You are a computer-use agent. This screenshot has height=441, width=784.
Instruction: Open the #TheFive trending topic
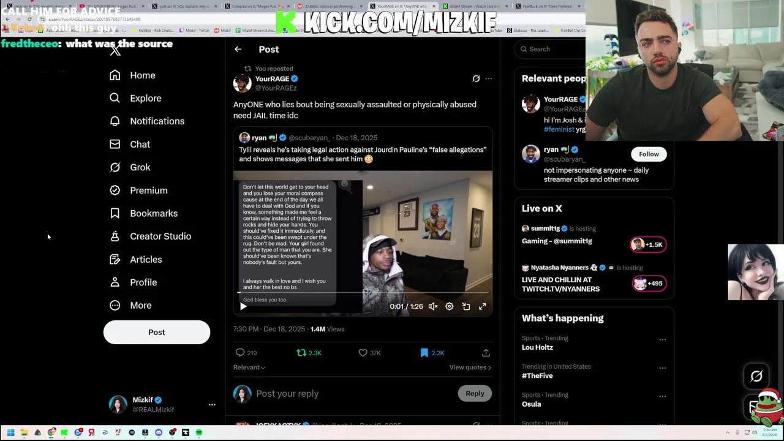point(537,376)
